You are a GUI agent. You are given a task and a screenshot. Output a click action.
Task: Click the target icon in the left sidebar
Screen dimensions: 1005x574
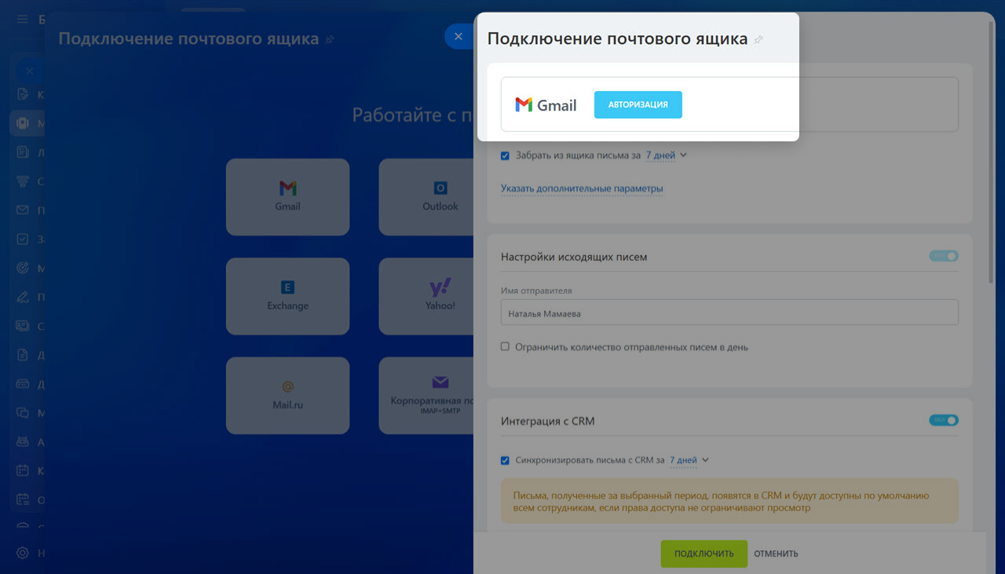pyautogui.click(x=23, y=268)
